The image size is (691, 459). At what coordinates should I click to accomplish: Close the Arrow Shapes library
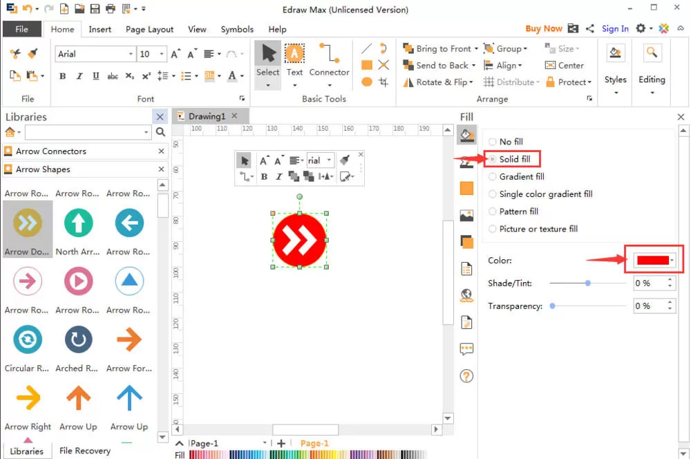point(161,169)
